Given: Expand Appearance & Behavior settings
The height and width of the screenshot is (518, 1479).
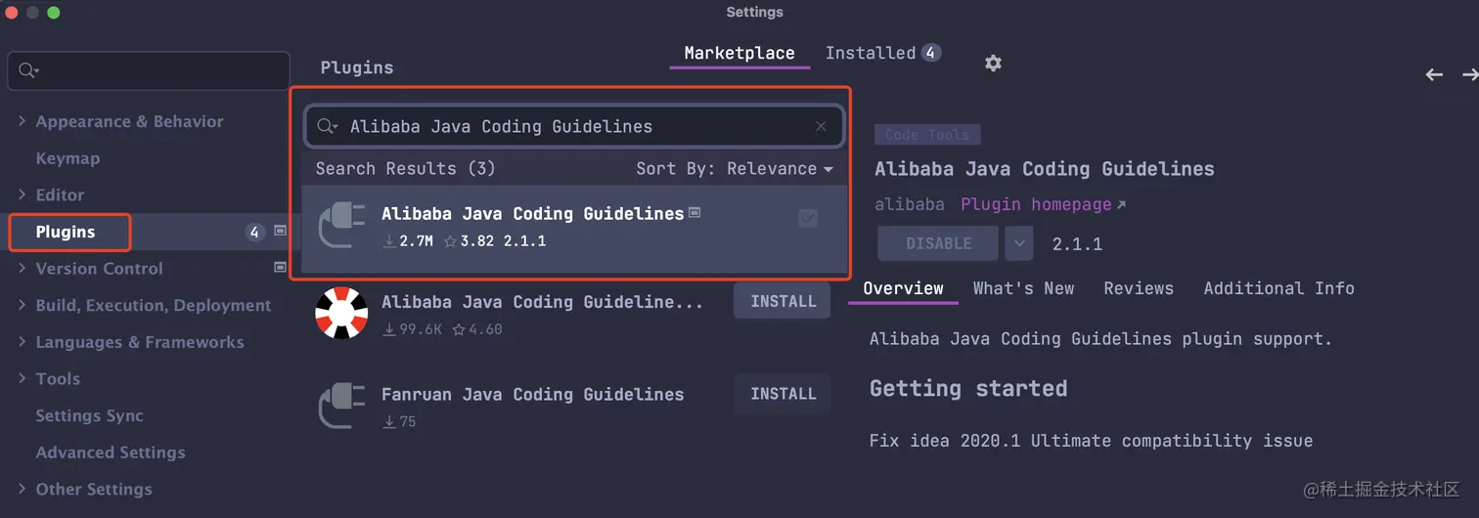Looking at the screenshot, I should [22, 121].
